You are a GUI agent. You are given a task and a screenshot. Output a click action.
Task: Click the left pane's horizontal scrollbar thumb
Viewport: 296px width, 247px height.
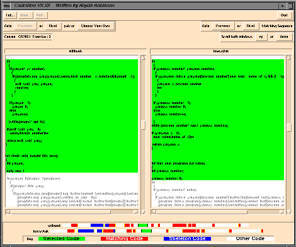pos(61,212)
